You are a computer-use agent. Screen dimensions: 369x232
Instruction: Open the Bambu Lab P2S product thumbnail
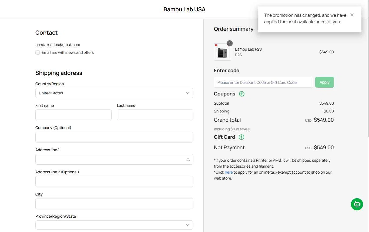223,52
